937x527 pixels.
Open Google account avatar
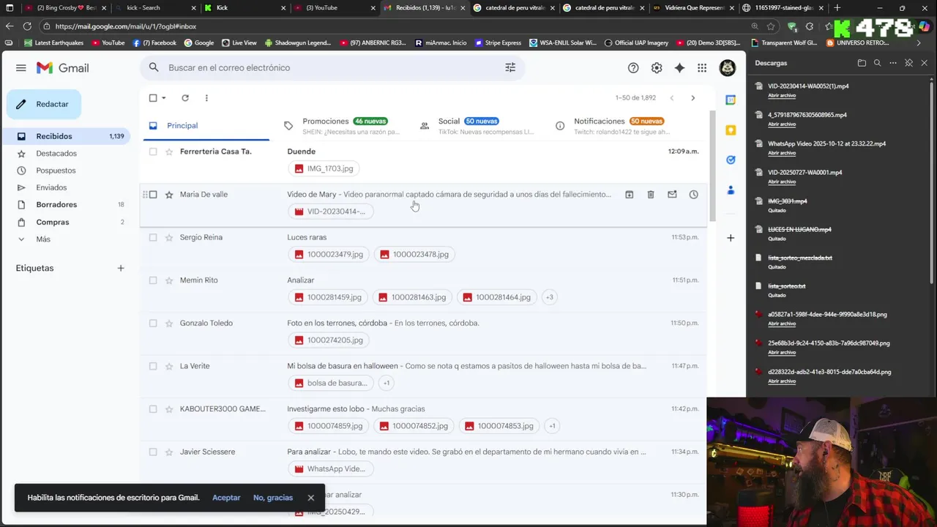click(x=727, y=68)
